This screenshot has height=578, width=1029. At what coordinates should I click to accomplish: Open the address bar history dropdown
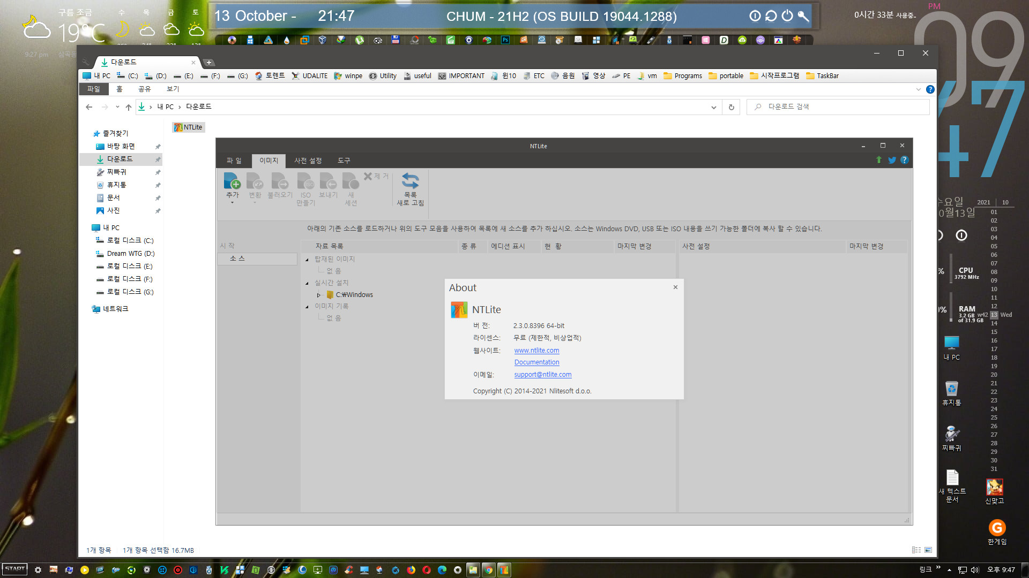(x=713, y=107)
